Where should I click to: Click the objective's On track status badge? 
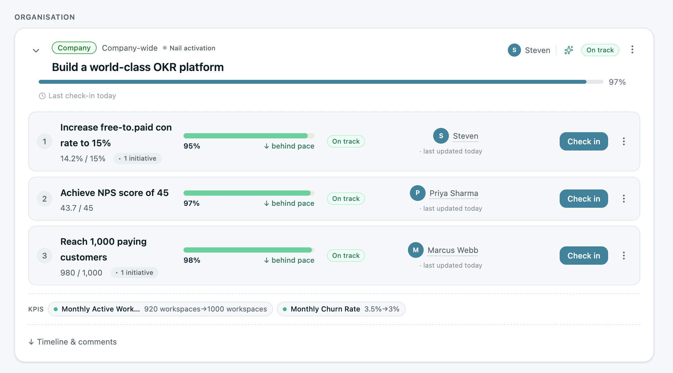(600, 50)
